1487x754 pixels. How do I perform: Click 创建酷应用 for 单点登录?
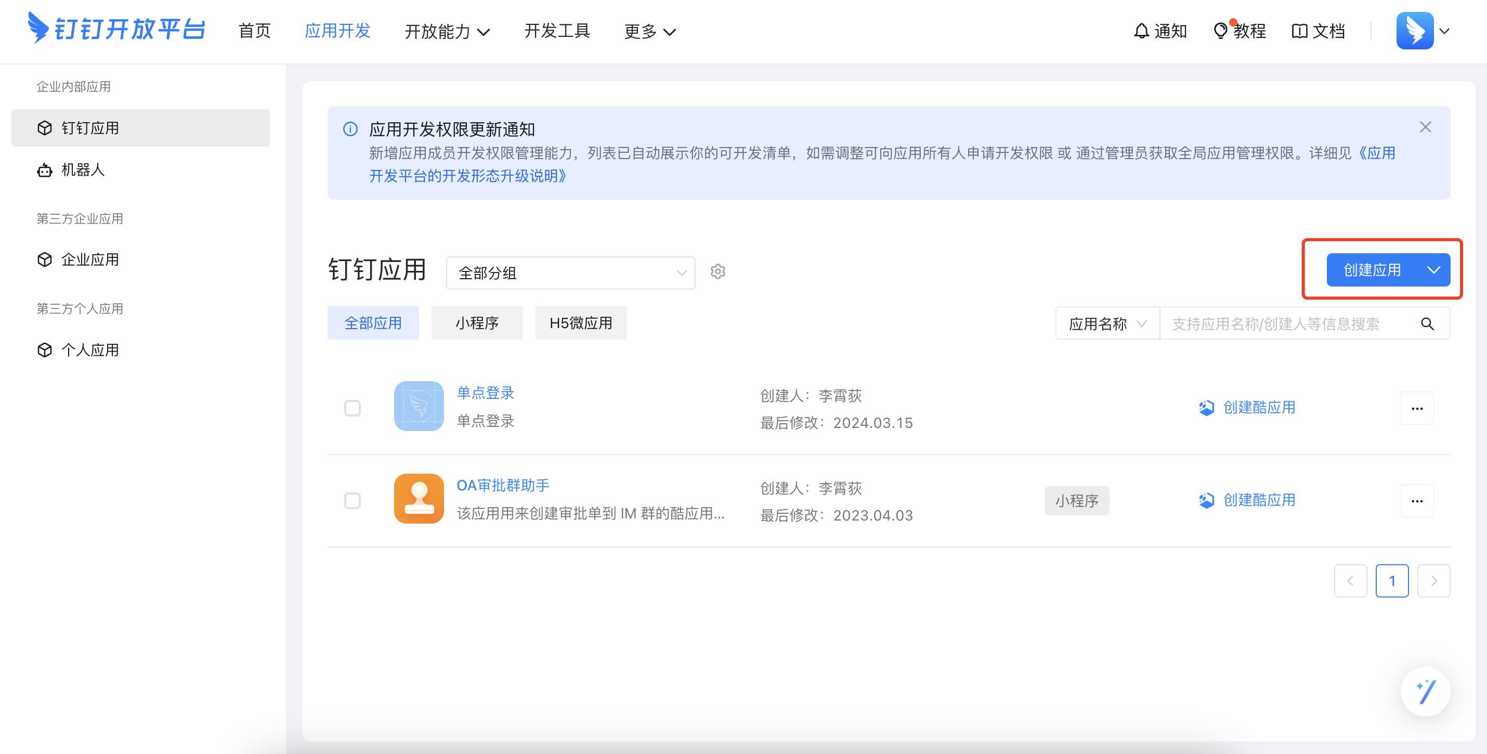pos(1246,408)
